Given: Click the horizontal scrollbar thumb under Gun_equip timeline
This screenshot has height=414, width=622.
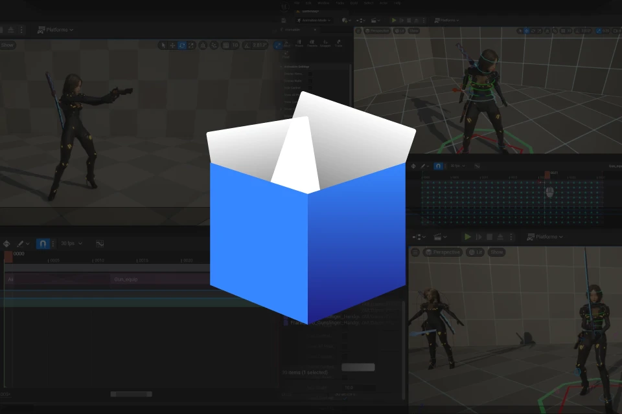Looking at the screenshot, I should (131, 394).
